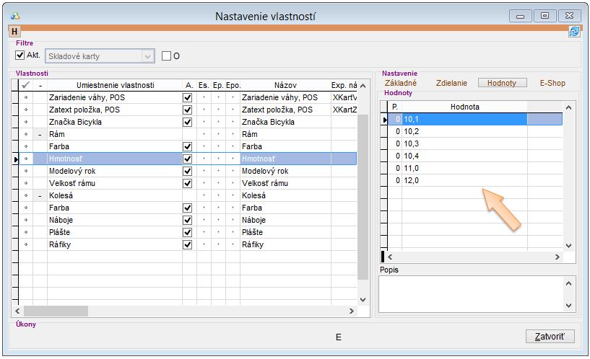Open the E-Shop tab
The width and height of the screenshot is (590, 359).
(552, 83)
